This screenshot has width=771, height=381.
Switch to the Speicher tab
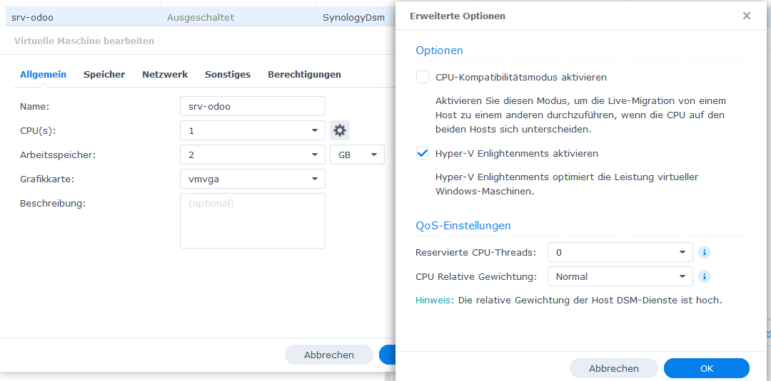pyautogui.click(x=104, y=75)
